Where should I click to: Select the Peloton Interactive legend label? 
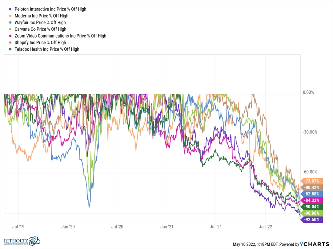(x=50, y=9)
